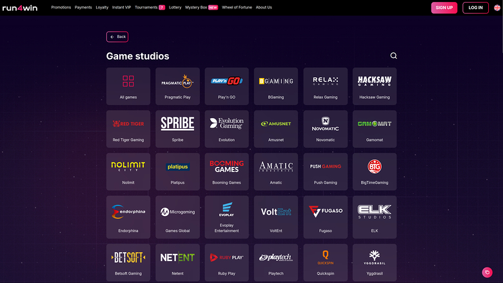Open the Nolimit City tile
The height and width of the screenshot is (283, 503).
tap(128, 171)
